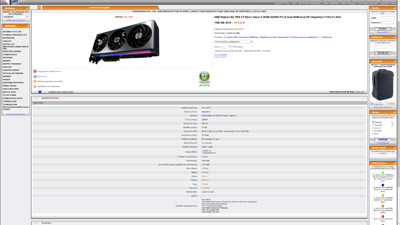Click the Τρόποι Παράδοσης top link
This screenshot has height=225, width=400.
(331, 3)
